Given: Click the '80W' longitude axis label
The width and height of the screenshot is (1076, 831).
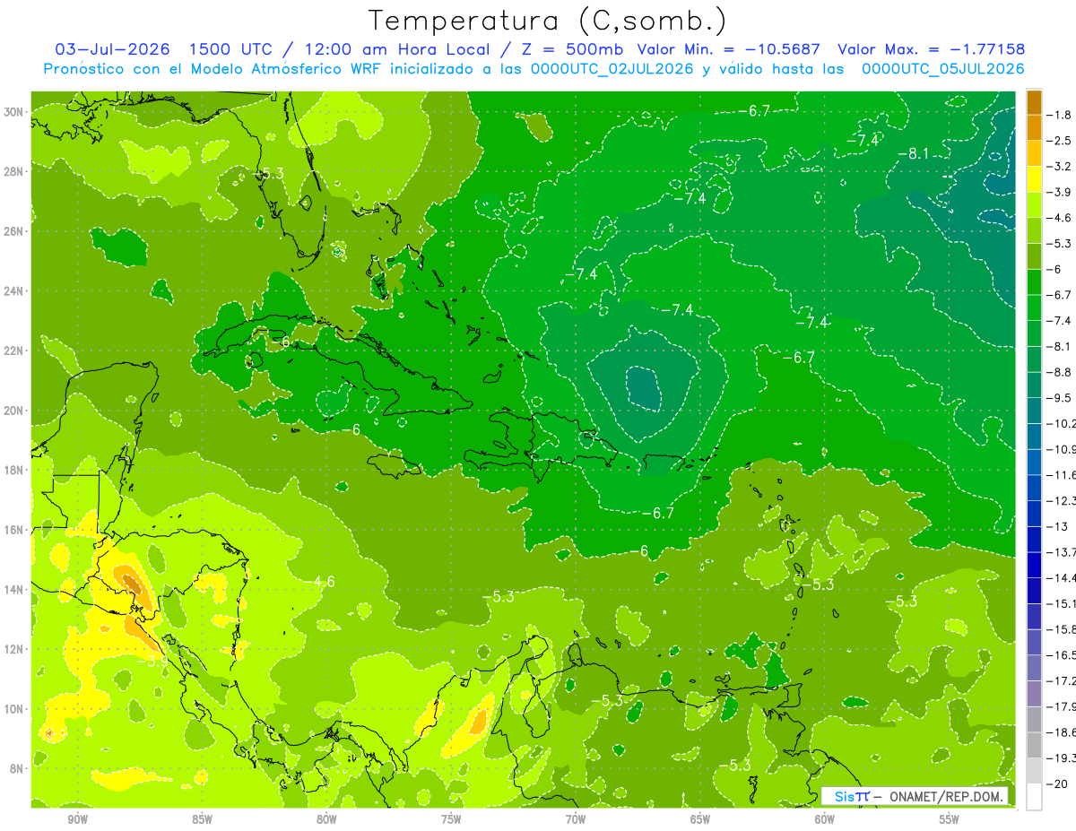Looking at the screenshot, I should [326, 819].
